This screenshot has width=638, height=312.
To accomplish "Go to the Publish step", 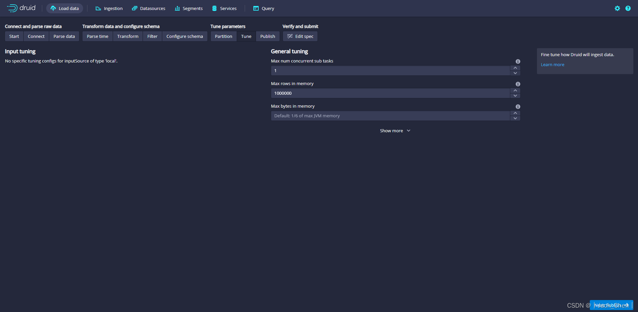I will [x=268, y=36].
